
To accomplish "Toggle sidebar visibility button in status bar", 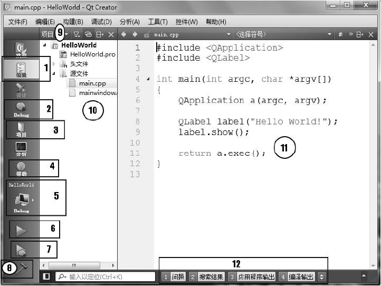I will (x=46, y=277).
